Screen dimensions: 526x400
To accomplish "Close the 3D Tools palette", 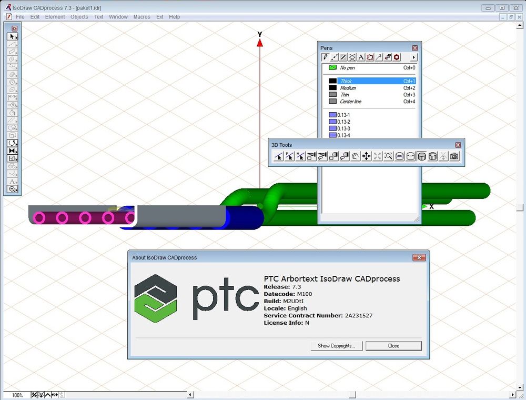I will 458,145.
